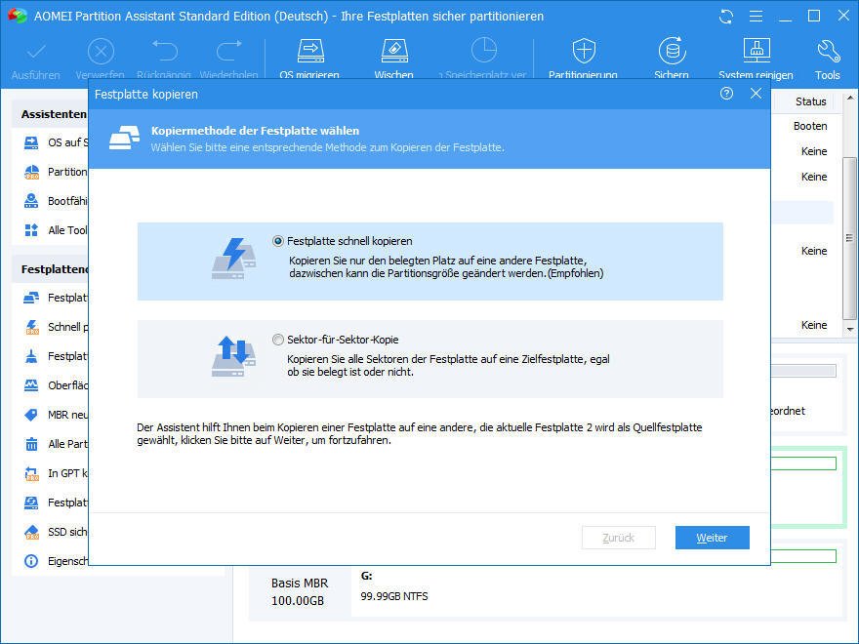Click the Ausführen toolbar icon
Screen dimensions: 859x644
[36, 52]
